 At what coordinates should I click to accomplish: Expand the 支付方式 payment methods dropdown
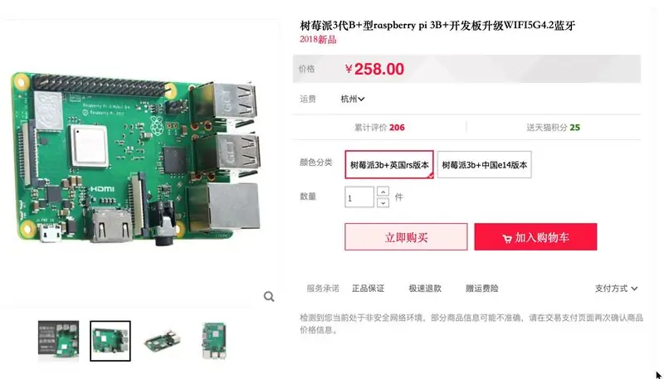(616, 289)
